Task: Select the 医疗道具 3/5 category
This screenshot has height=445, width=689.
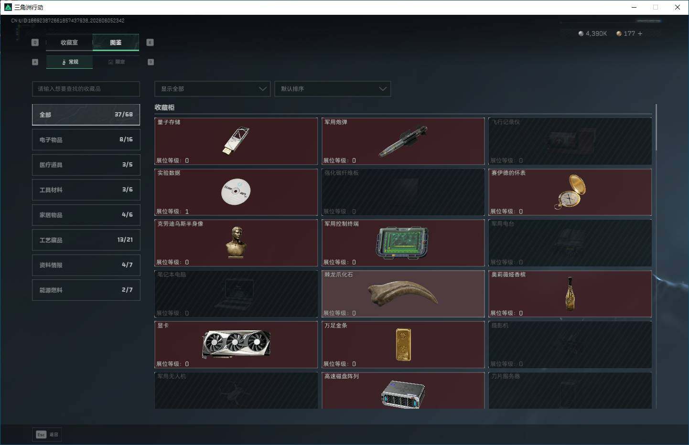Action: point(86,165)
